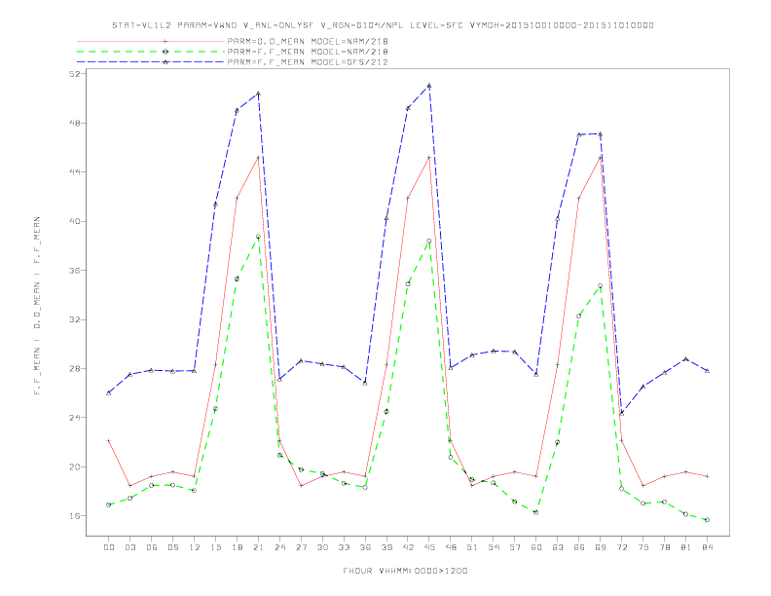Viewport: 771px width, 596px height.
Task: Click x-axis tick label 21
Action: [258, 547]
